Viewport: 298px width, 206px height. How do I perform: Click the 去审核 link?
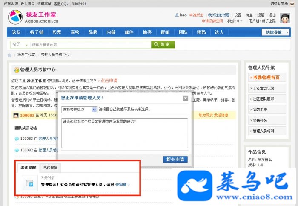(x=121, y=185)
